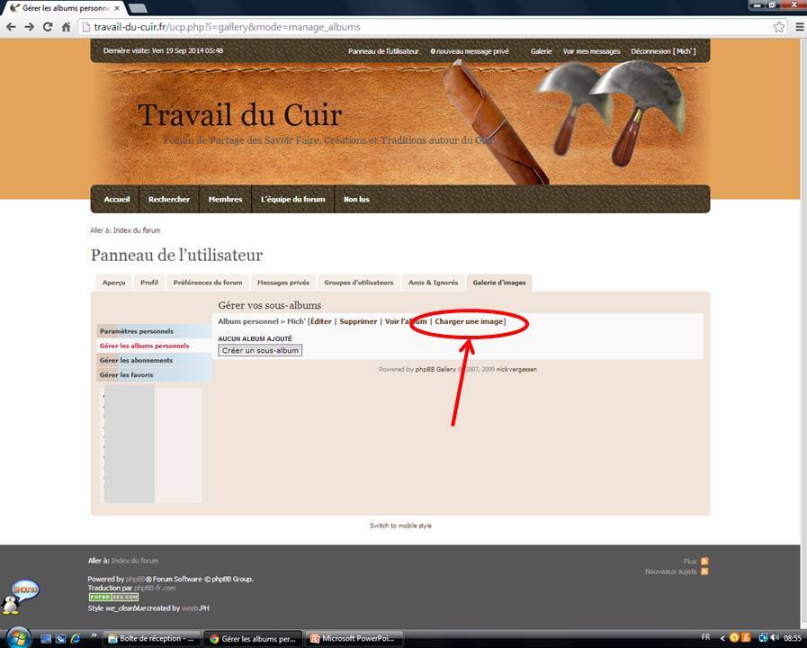The width and height of the screenshot is (807, 648).
Task: Switch to the Profil tab
Action: tap(149, 283)
